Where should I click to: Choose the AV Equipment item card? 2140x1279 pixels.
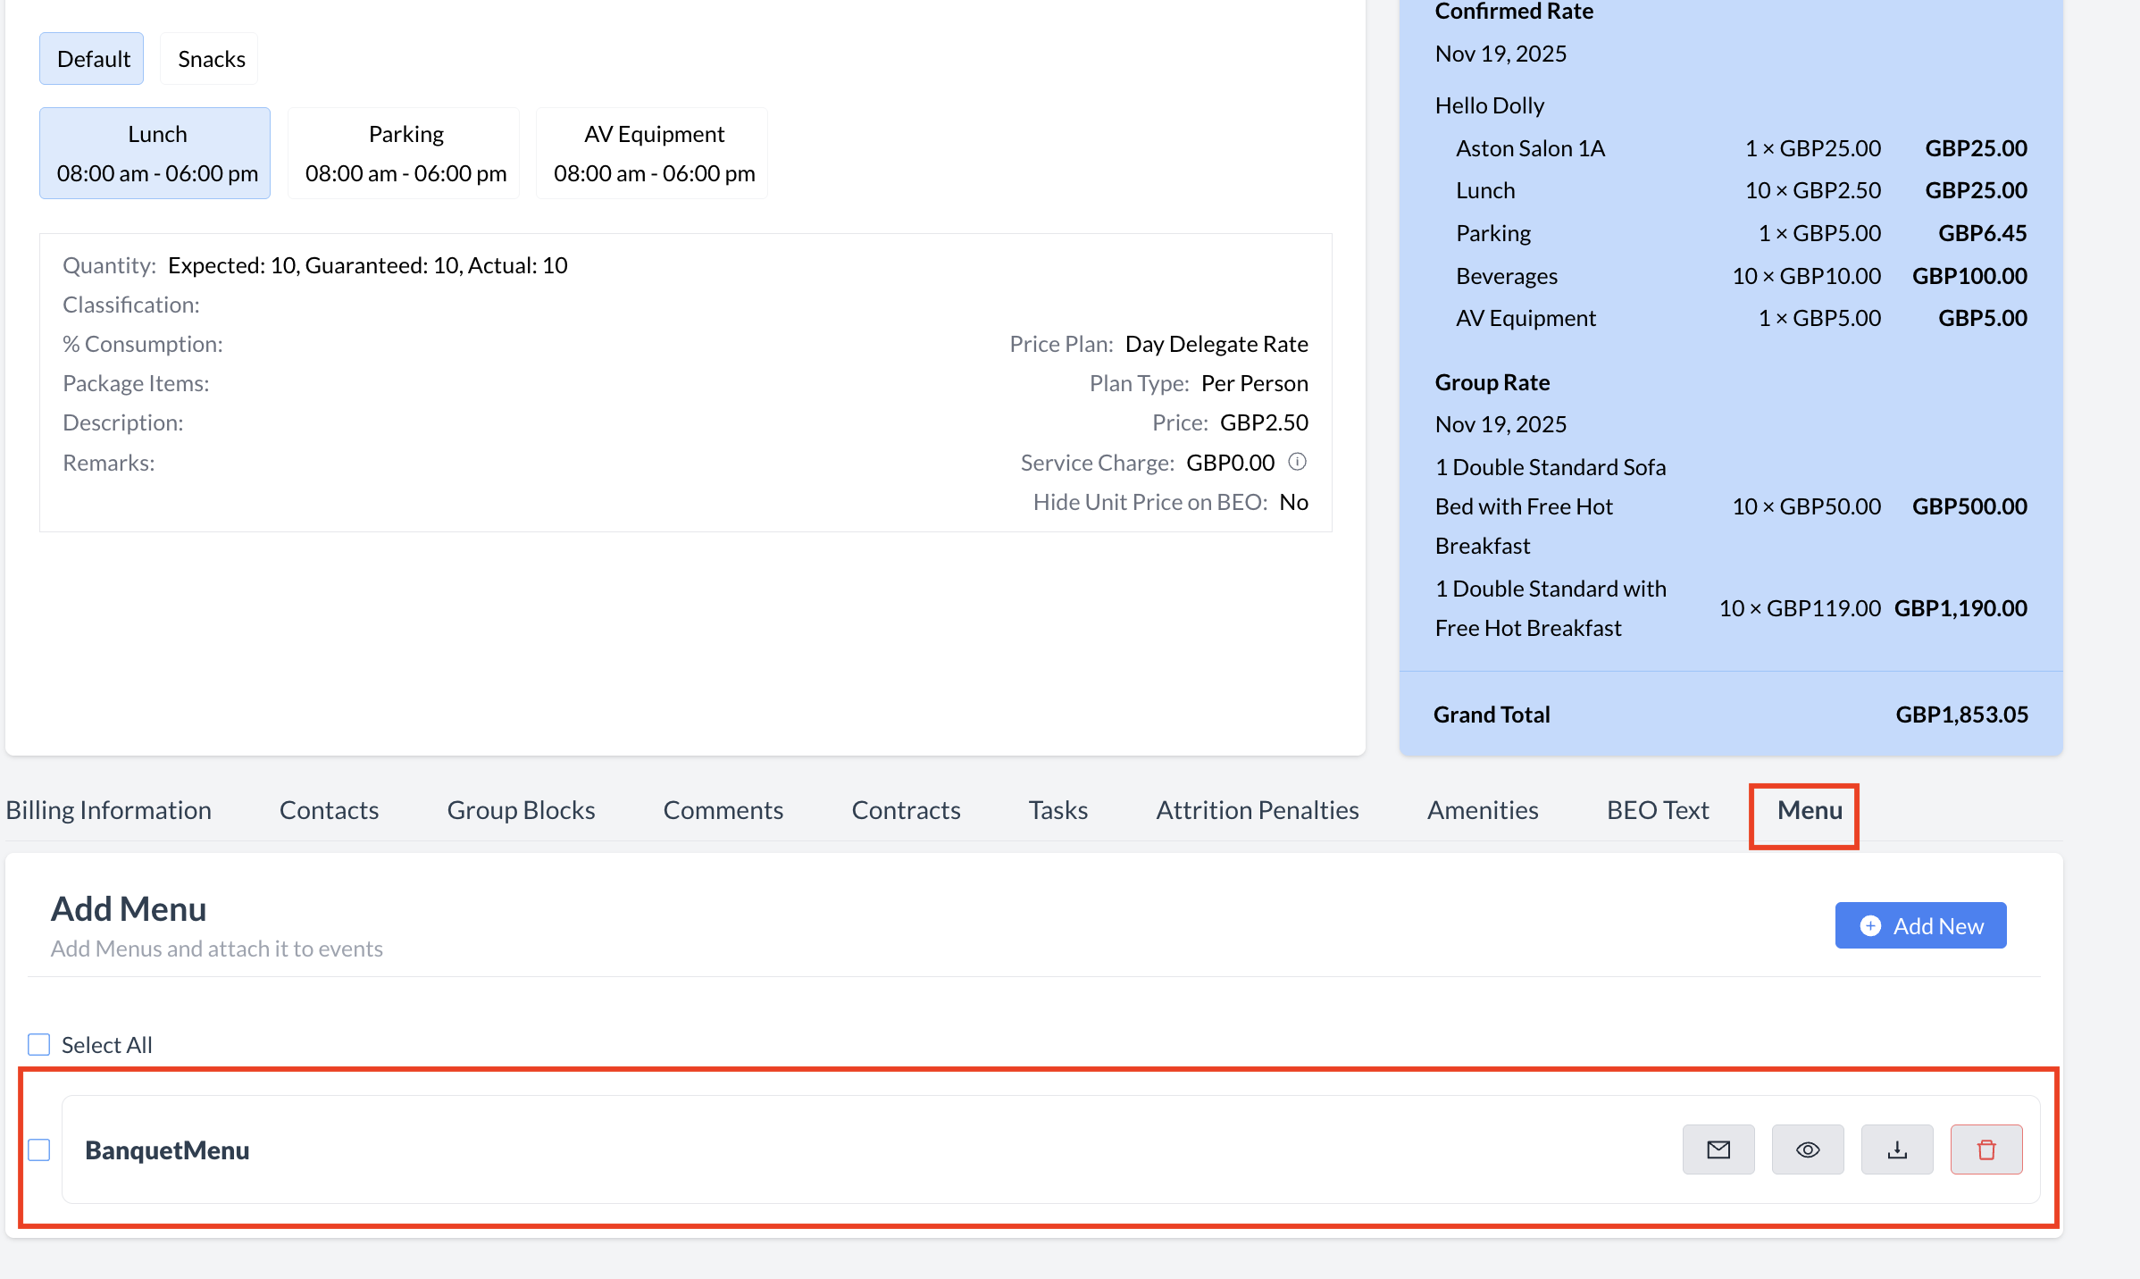click(654, 154)
